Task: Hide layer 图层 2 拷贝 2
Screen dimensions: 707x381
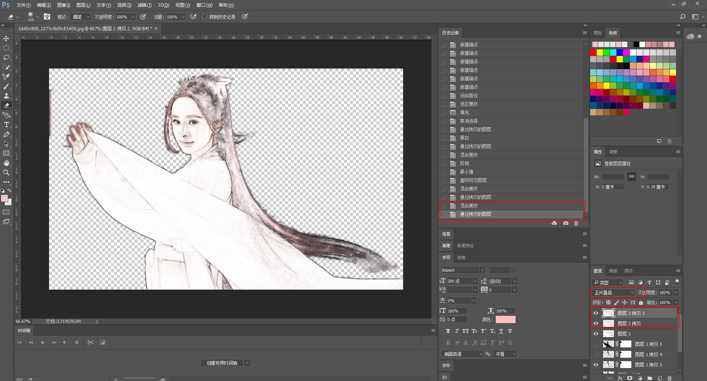Action: coord(596,313)
